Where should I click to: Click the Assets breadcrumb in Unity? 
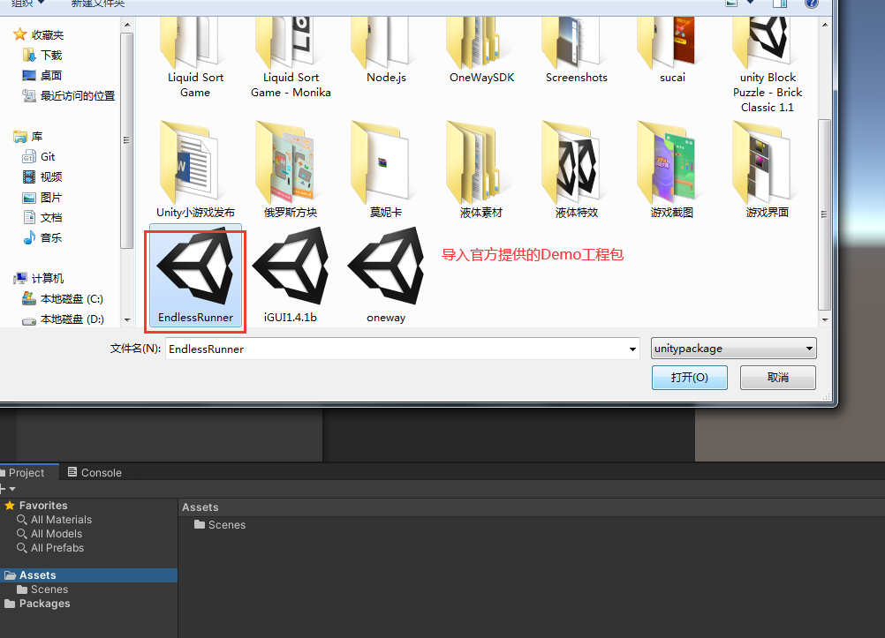(x=200, y=507)
